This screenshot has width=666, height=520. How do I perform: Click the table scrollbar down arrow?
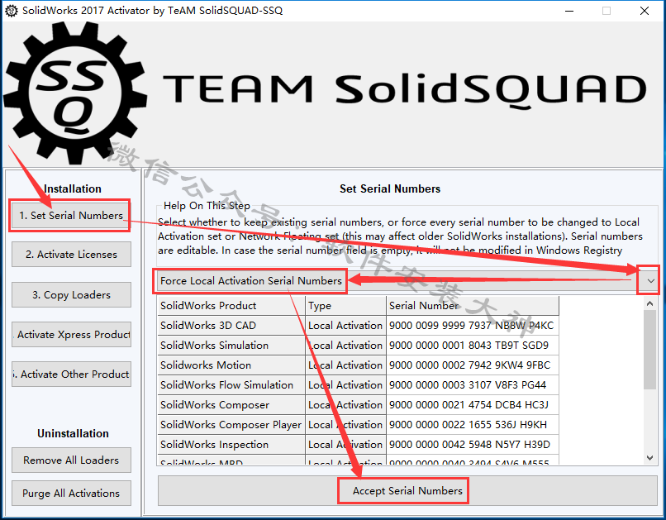649,457
